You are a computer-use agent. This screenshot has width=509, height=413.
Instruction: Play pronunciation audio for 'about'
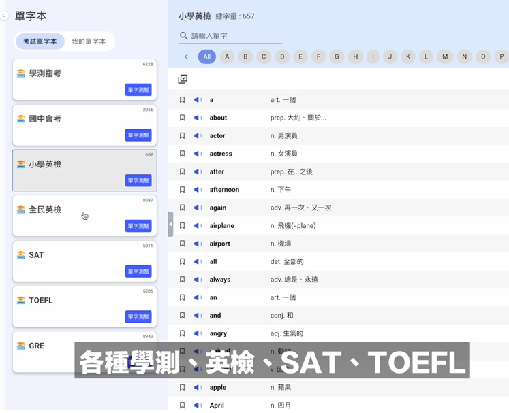pyautogui.click(x=198, y=118)
